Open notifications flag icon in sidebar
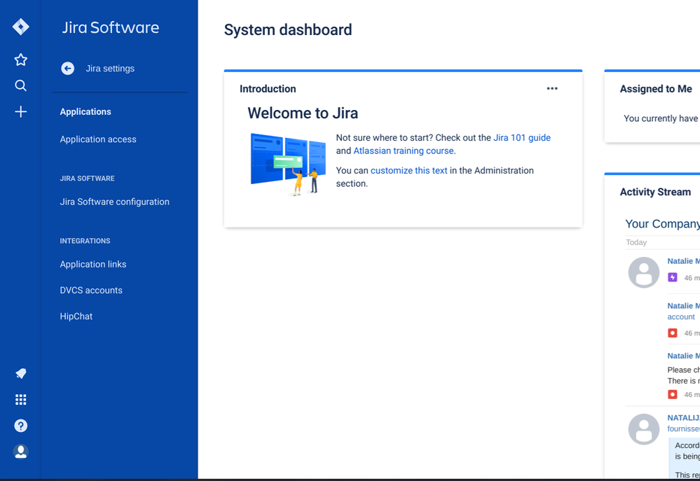 point(20,373)
